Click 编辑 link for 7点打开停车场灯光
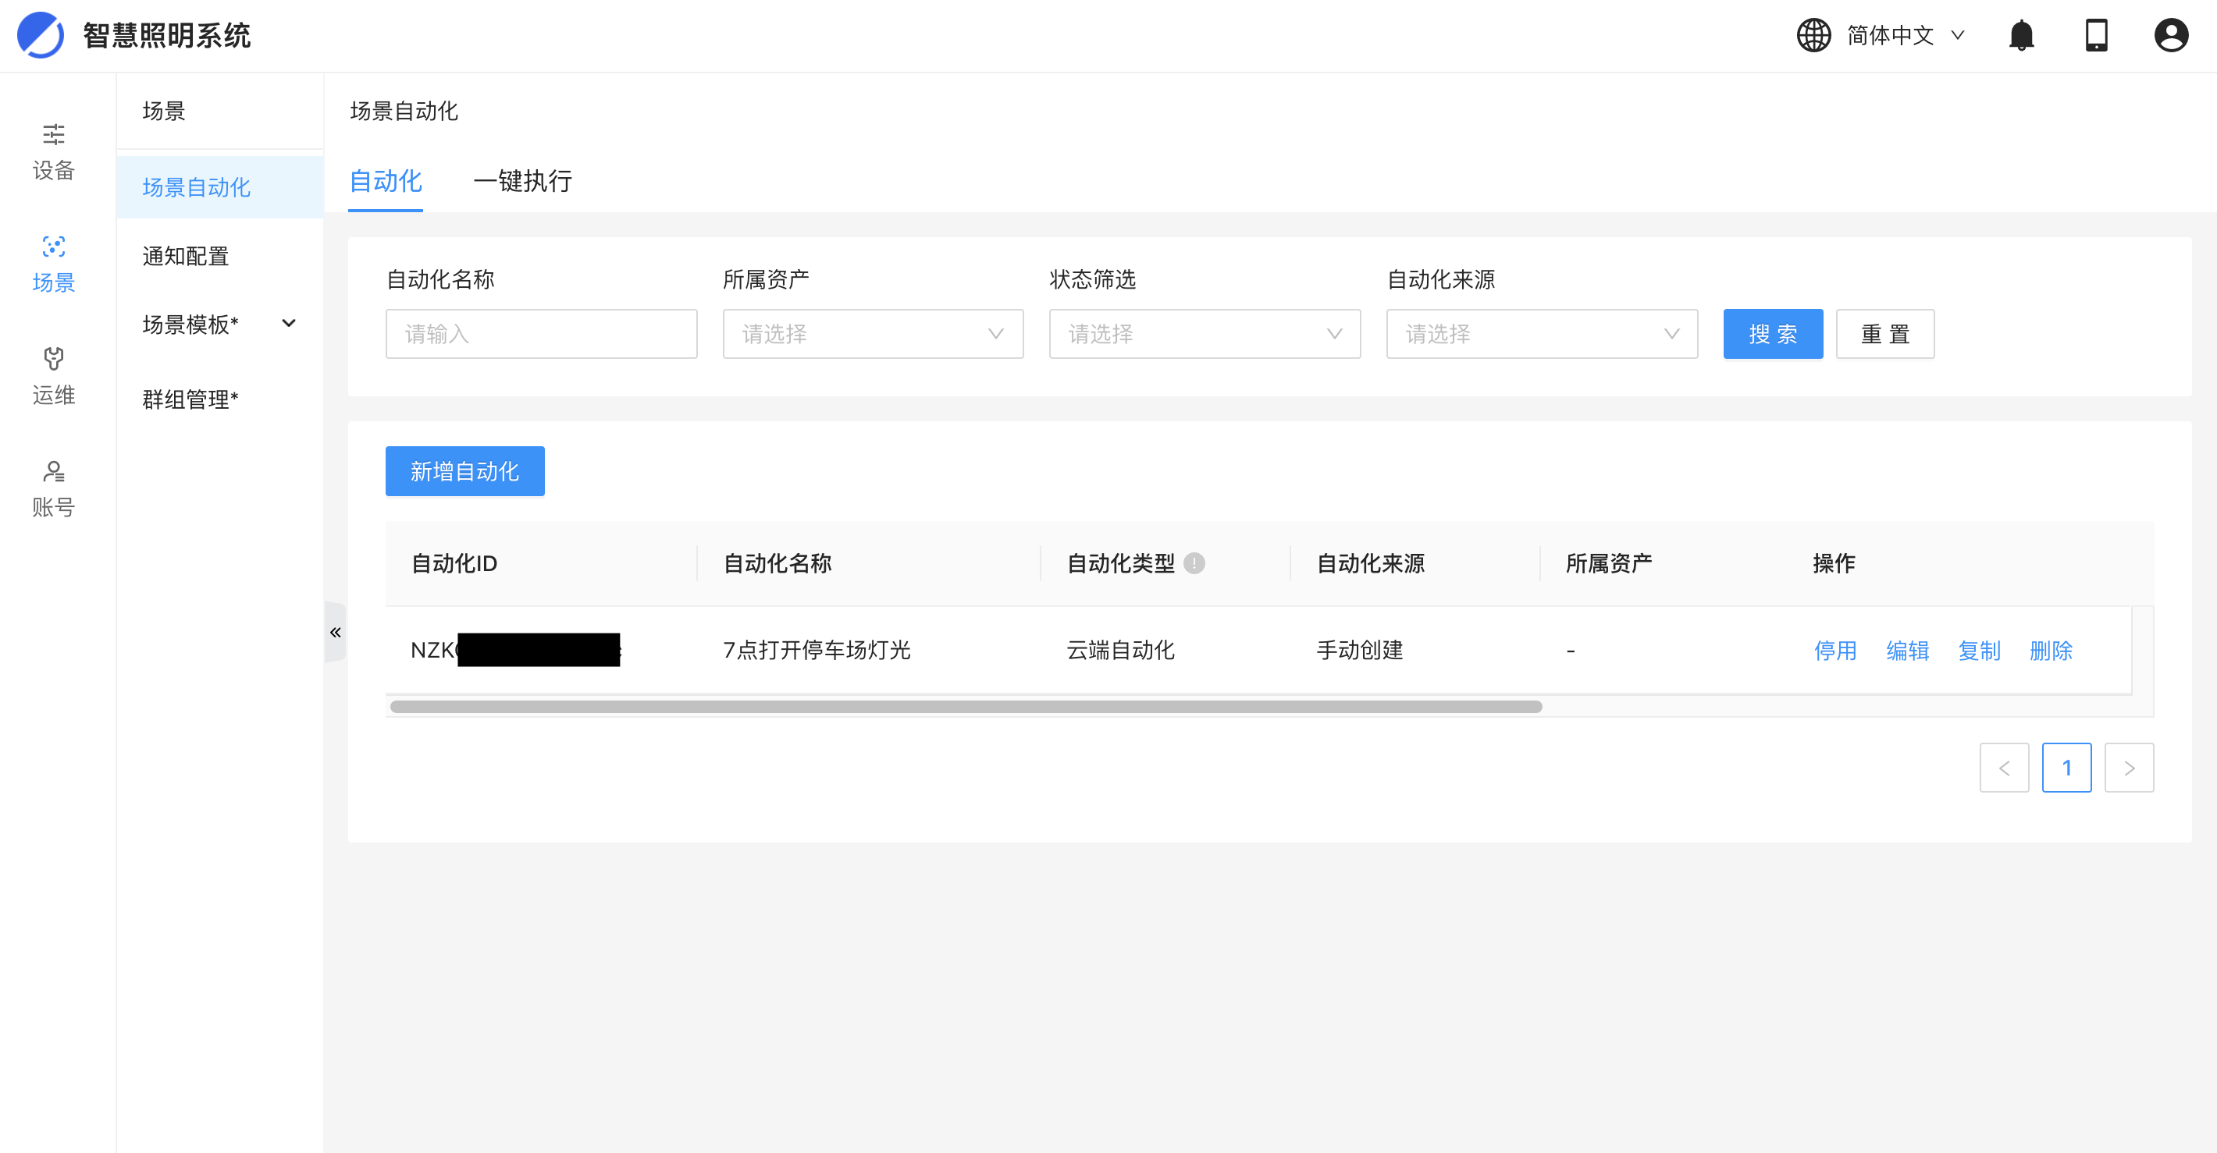The image size is (2217, 1153). click(x=1907, y=651)
